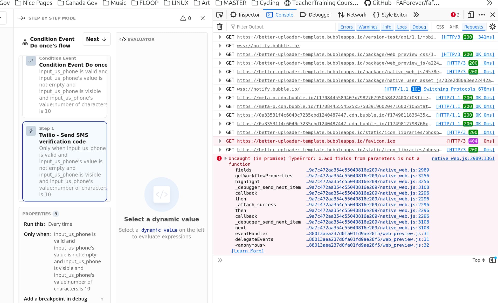Toggle the Info filter

(387, 27)
